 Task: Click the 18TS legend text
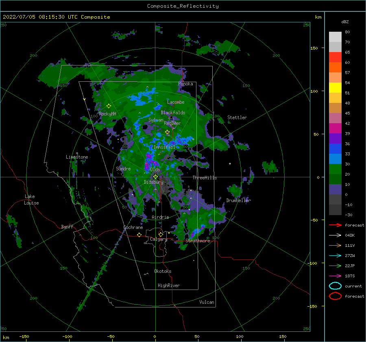click(350, 276)
